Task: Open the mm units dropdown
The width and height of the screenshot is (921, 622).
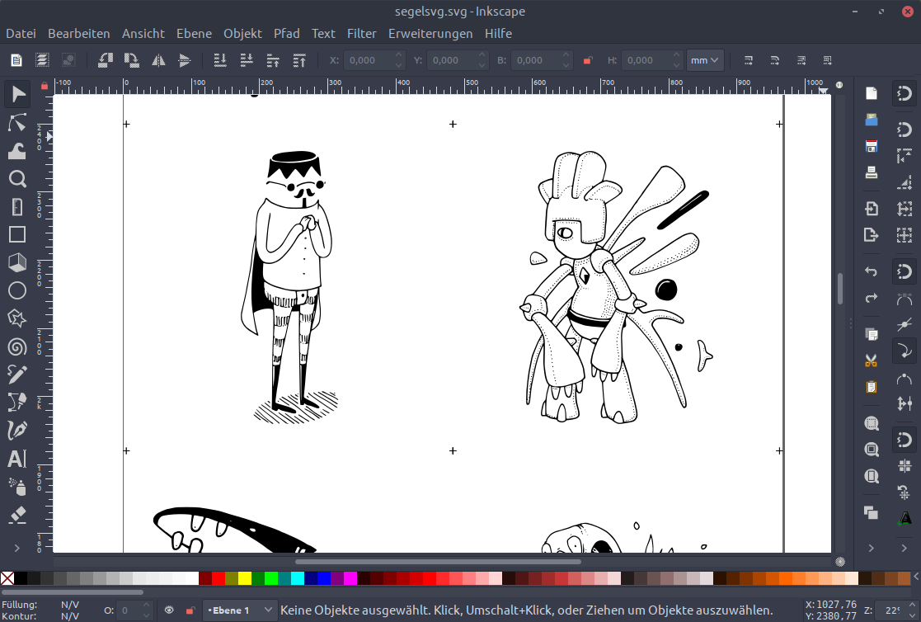Action: 706,60
